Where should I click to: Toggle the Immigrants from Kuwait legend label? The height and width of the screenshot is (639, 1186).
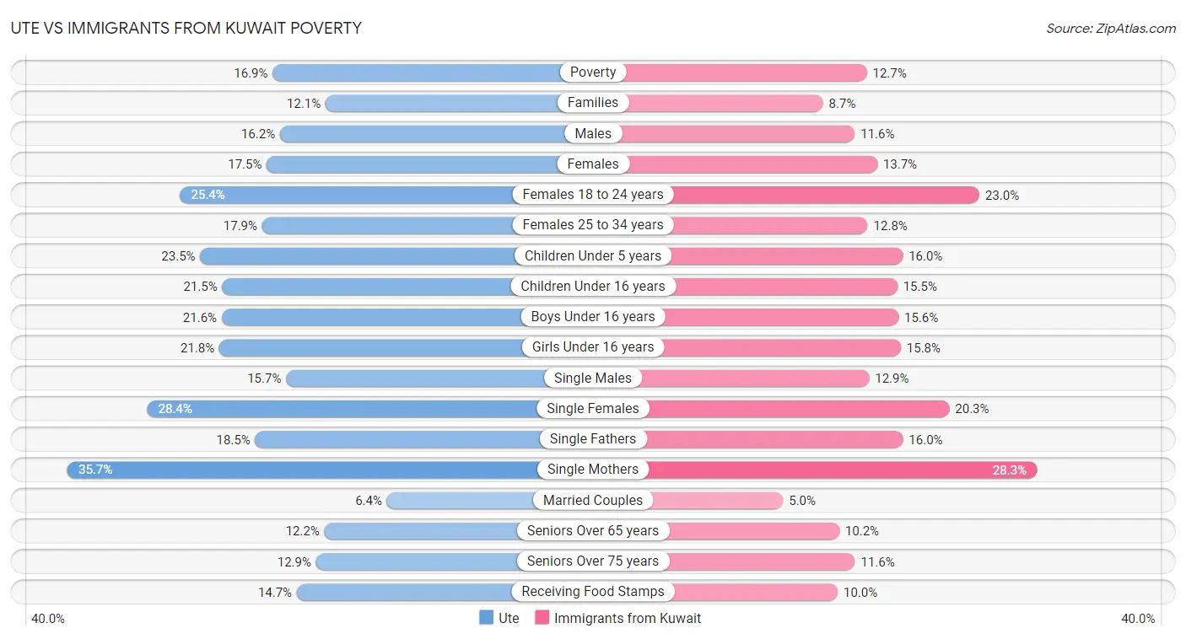(x=628, y=618)
